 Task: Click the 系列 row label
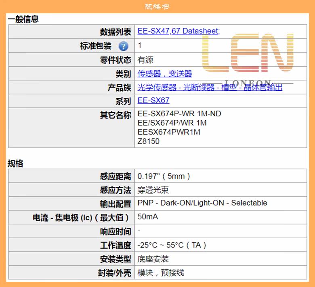point(123,101)
